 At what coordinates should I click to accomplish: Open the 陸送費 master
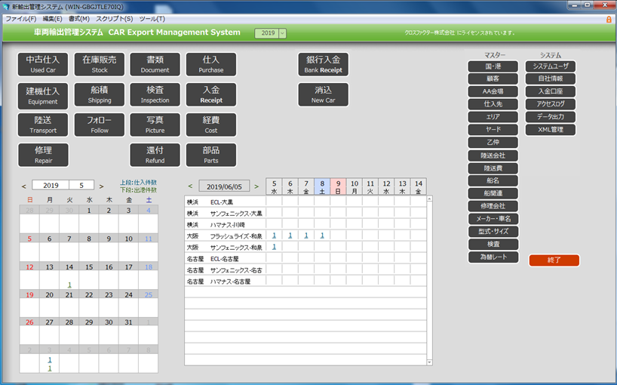click(x=493, y=168)
